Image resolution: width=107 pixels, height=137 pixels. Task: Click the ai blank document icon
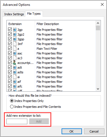tap(15, 77)
